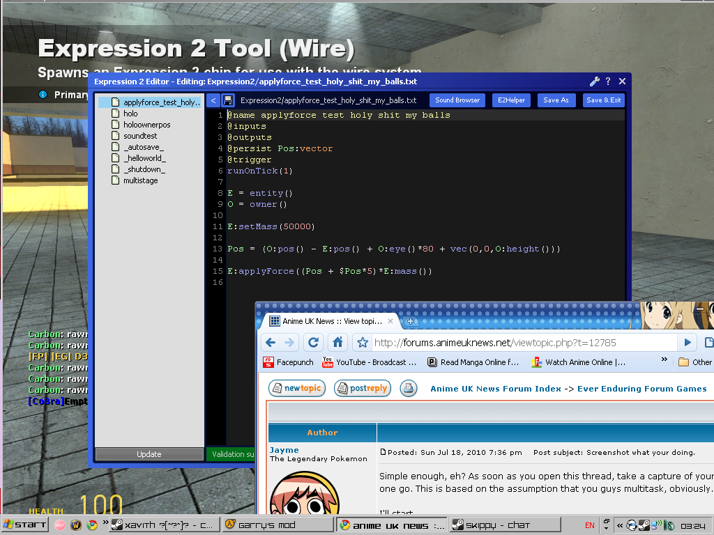
Task: Click Jayme's avatar image in the forum post
Action: coord(305,493)
